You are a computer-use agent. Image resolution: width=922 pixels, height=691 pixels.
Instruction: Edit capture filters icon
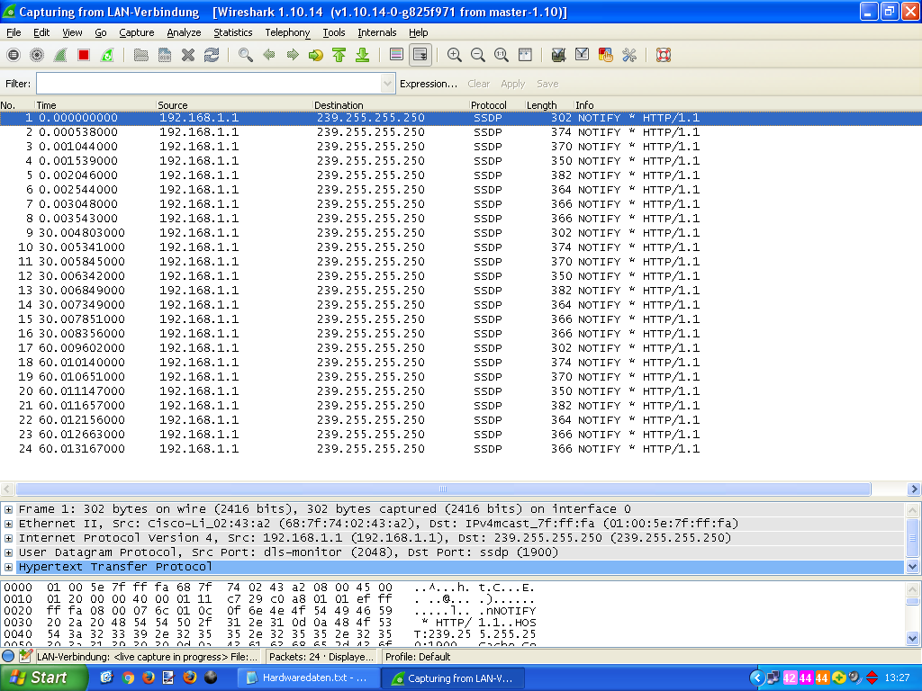click(x=558, y=55)
